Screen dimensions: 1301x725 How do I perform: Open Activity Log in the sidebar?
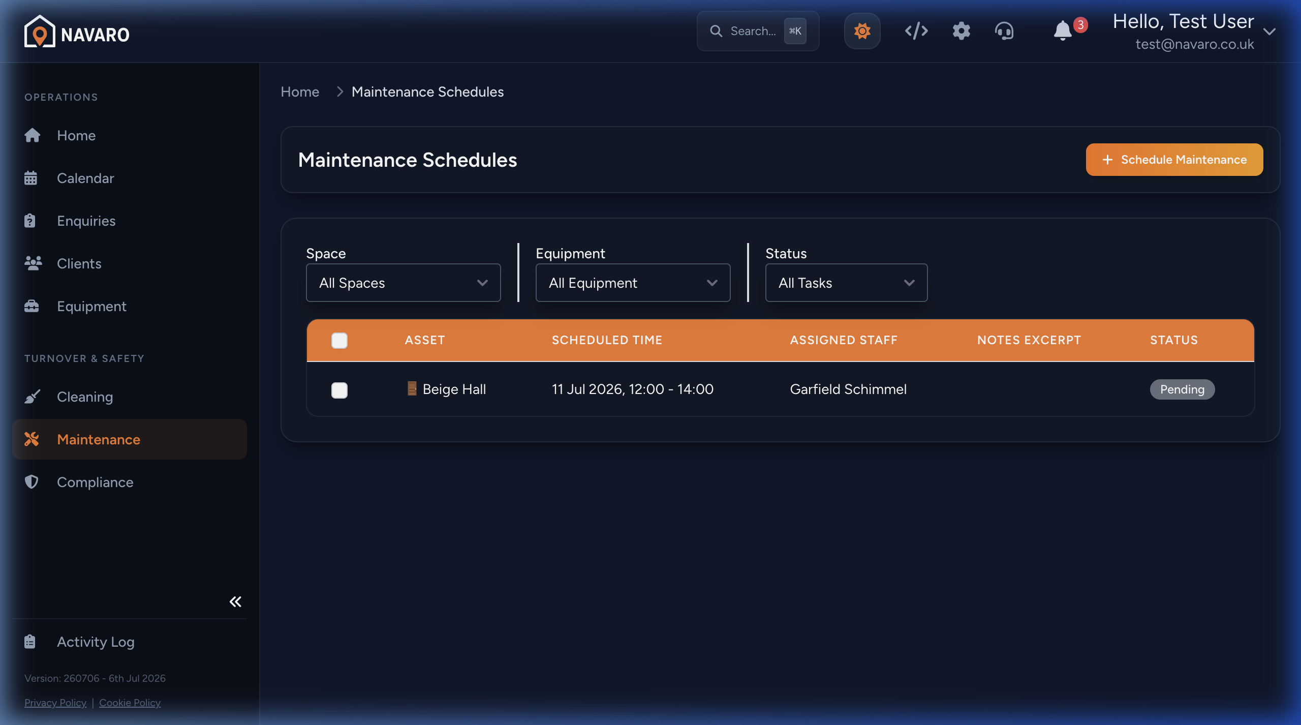[x=130, y=642]
